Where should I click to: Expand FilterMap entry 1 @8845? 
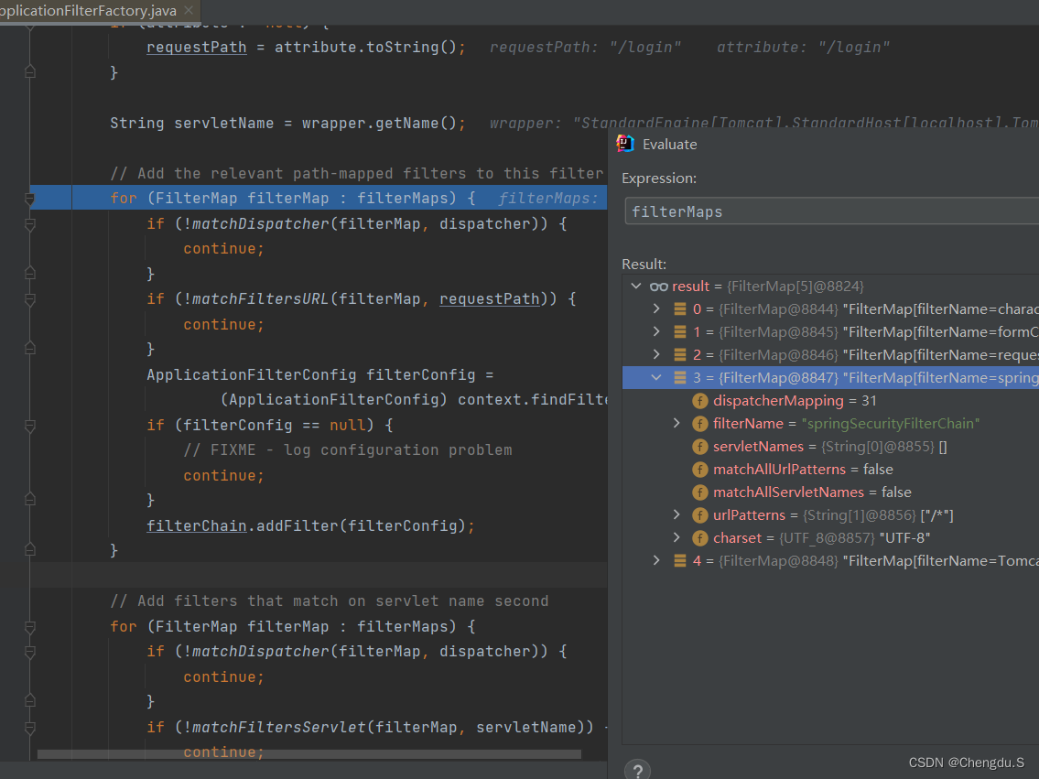point(656,332)
